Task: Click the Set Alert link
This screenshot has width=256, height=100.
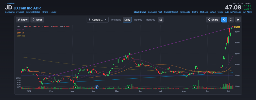Action: coord(247,12)
